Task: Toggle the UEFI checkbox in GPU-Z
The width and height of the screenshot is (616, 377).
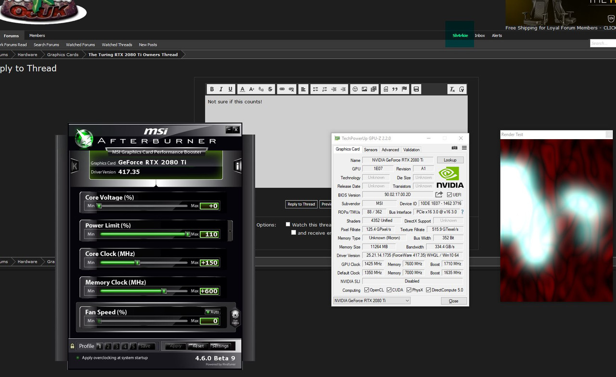Action: (449, 195)
